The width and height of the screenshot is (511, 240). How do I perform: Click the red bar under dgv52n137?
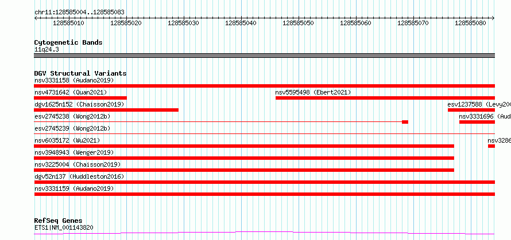pyautogui.click(x=265, y=182)
